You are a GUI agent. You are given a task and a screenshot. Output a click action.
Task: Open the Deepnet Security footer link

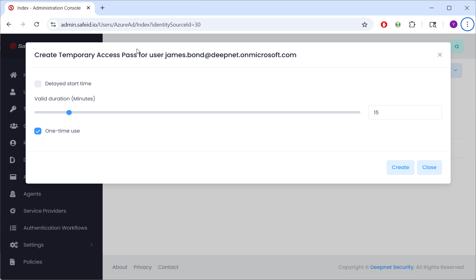(x=392, y=267)
